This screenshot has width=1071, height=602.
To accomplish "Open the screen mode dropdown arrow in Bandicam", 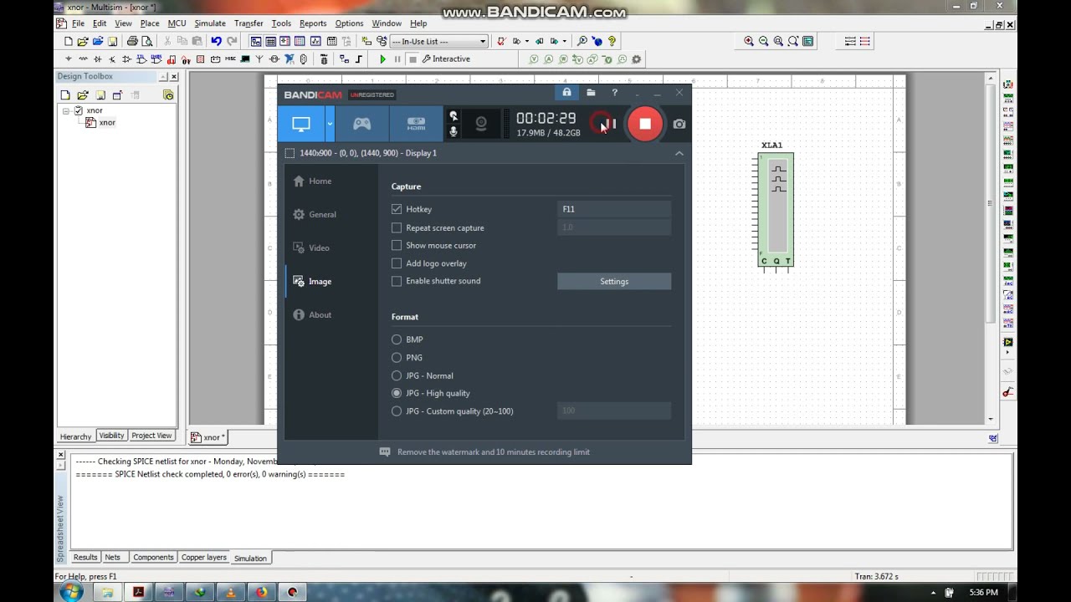I will pyautogui.click(x=330, y=124).
